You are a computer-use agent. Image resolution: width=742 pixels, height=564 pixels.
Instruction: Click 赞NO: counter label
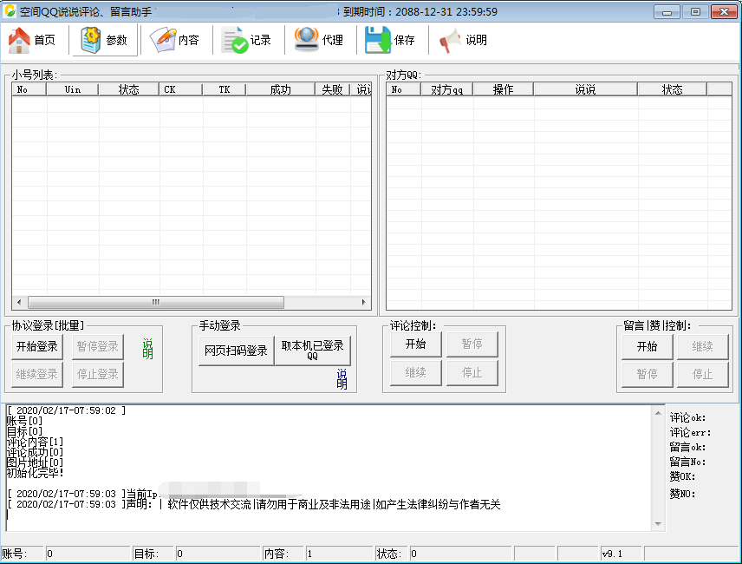pyautogui.click(x=682, y=494)
